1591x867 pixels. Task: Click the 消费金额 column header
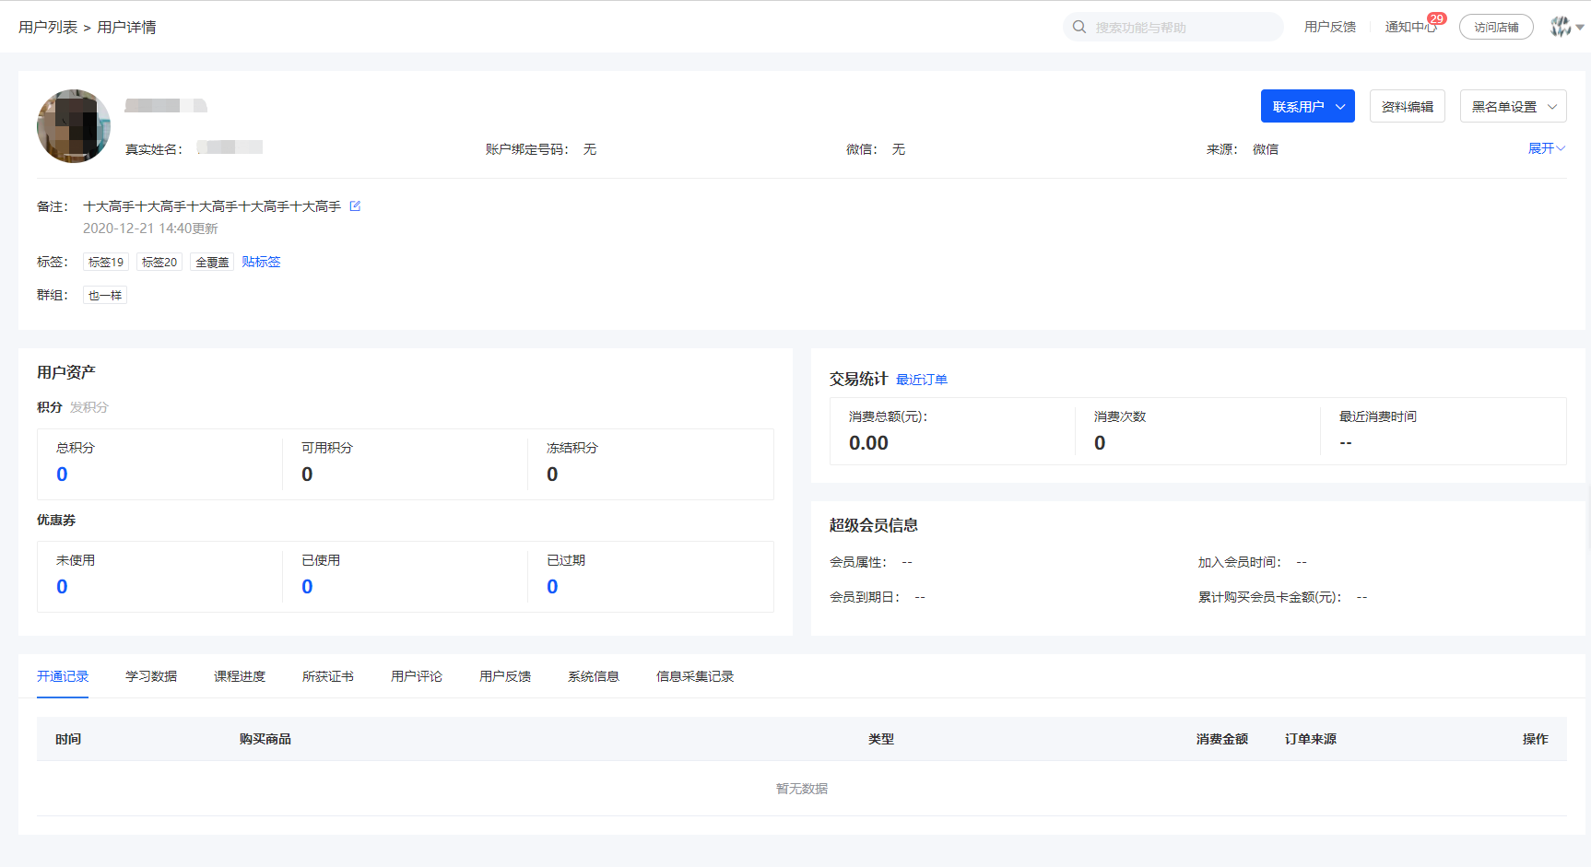tap(1222, 739)
